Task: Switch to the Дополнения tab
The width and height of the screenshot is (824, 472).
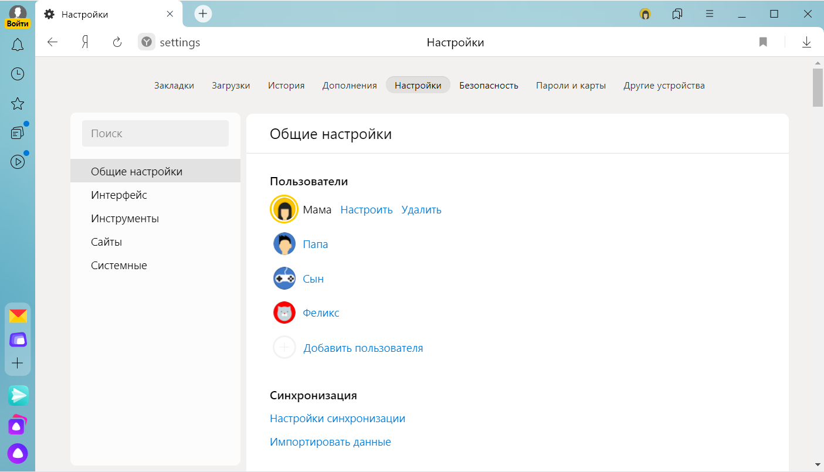Action: point(350,85)
